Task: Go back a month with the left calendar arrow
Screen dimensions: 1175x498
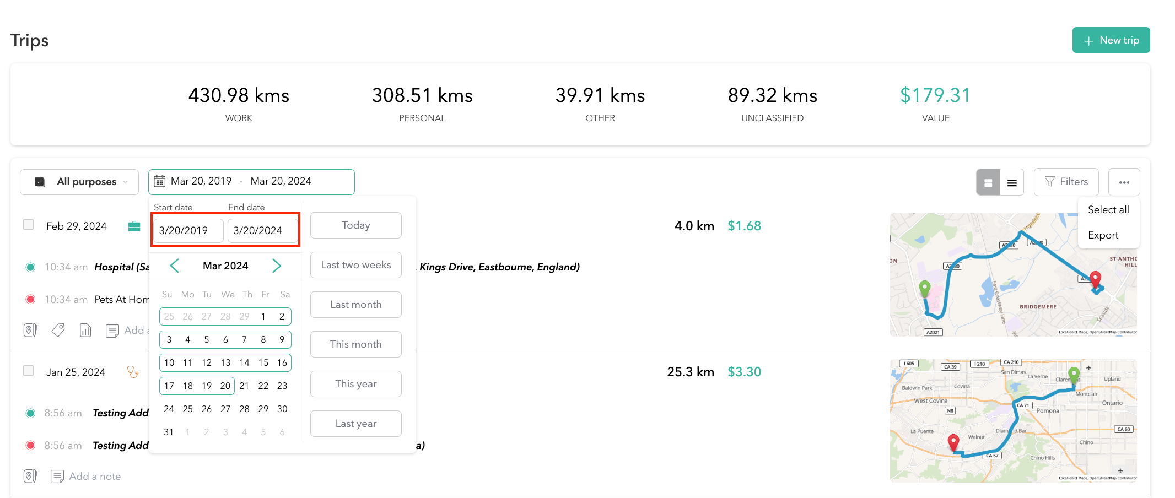Action: (174, 265)
